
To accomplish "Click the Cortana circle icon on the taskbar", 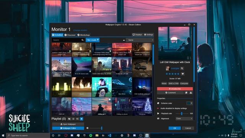I will click(53, 135).
